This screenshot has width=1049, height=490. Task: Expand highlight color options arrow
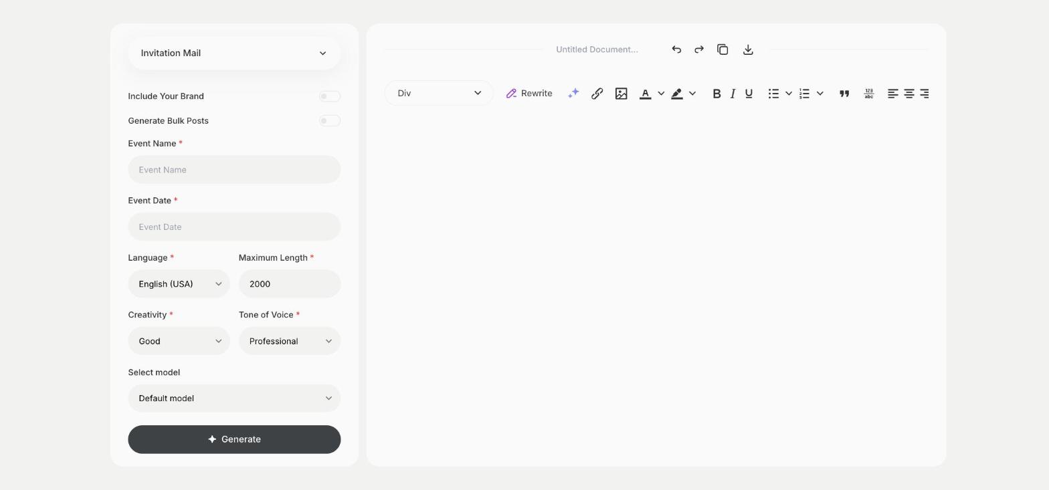[692, 94]
